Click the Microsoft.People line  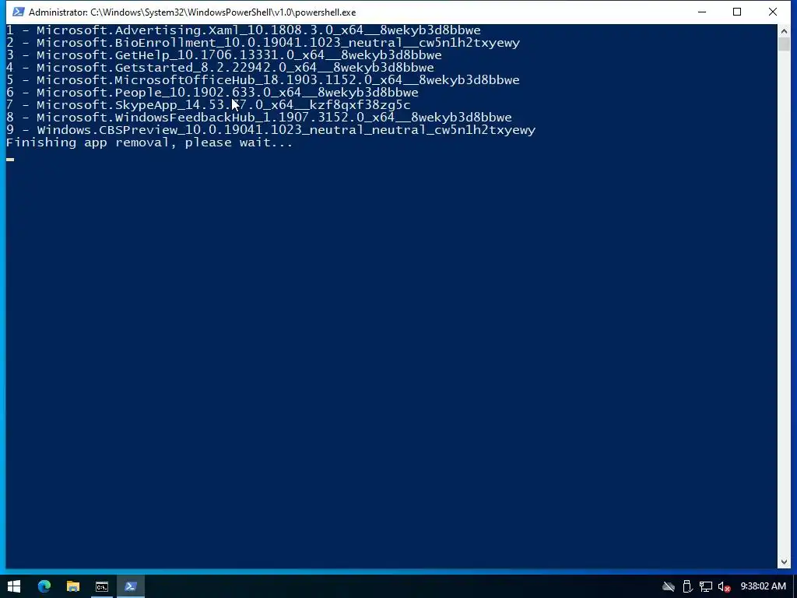pyautogui.click(x=212, y=93)
